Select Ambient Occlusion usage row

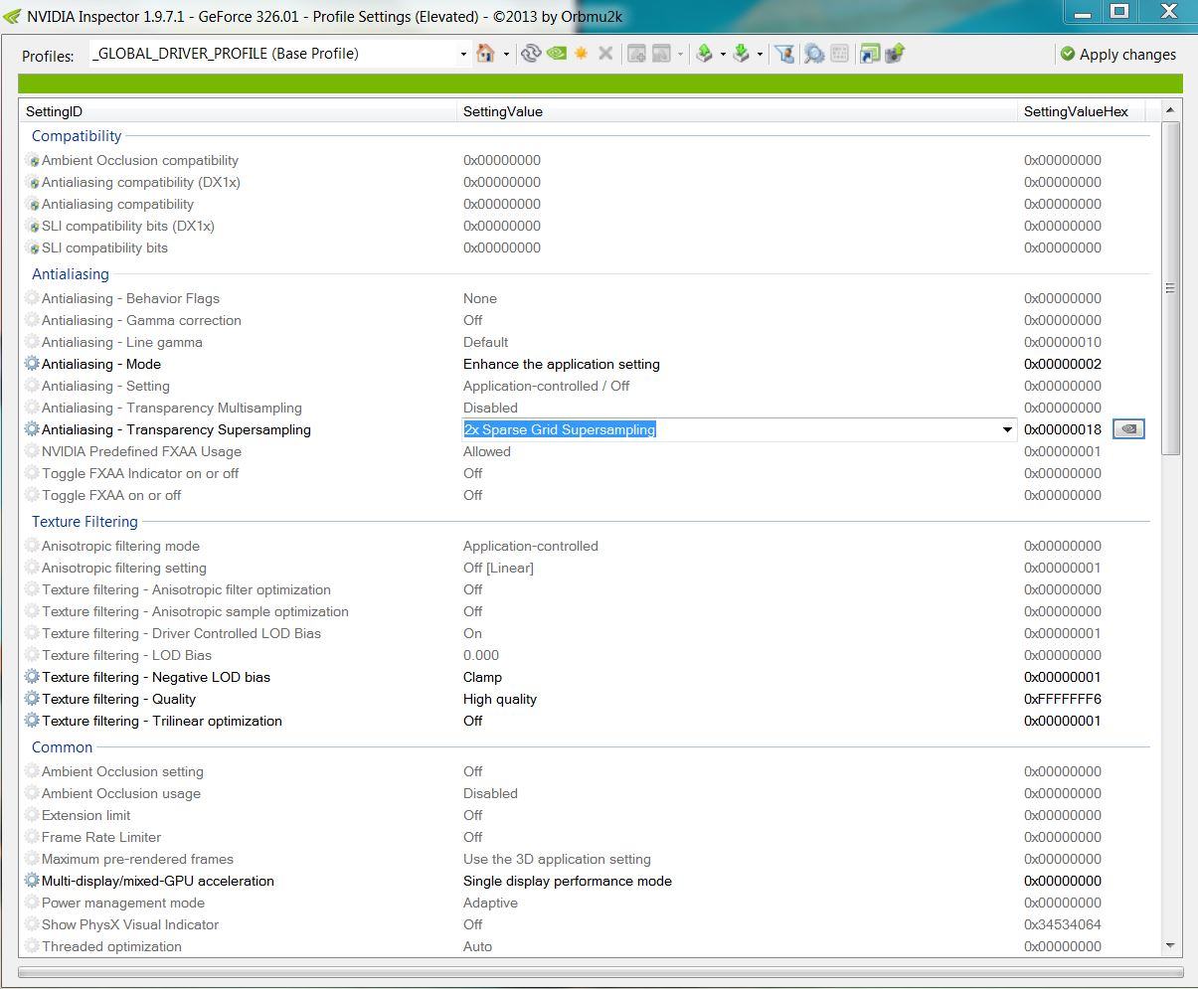[x=585, y=793]
